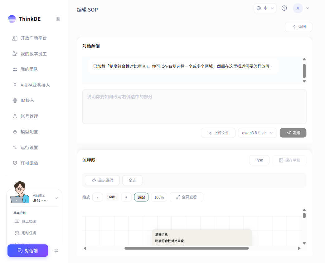Click the ThinkDE logo icon
Viewport: 325px width, 263px height.
[x=12, y=19]
